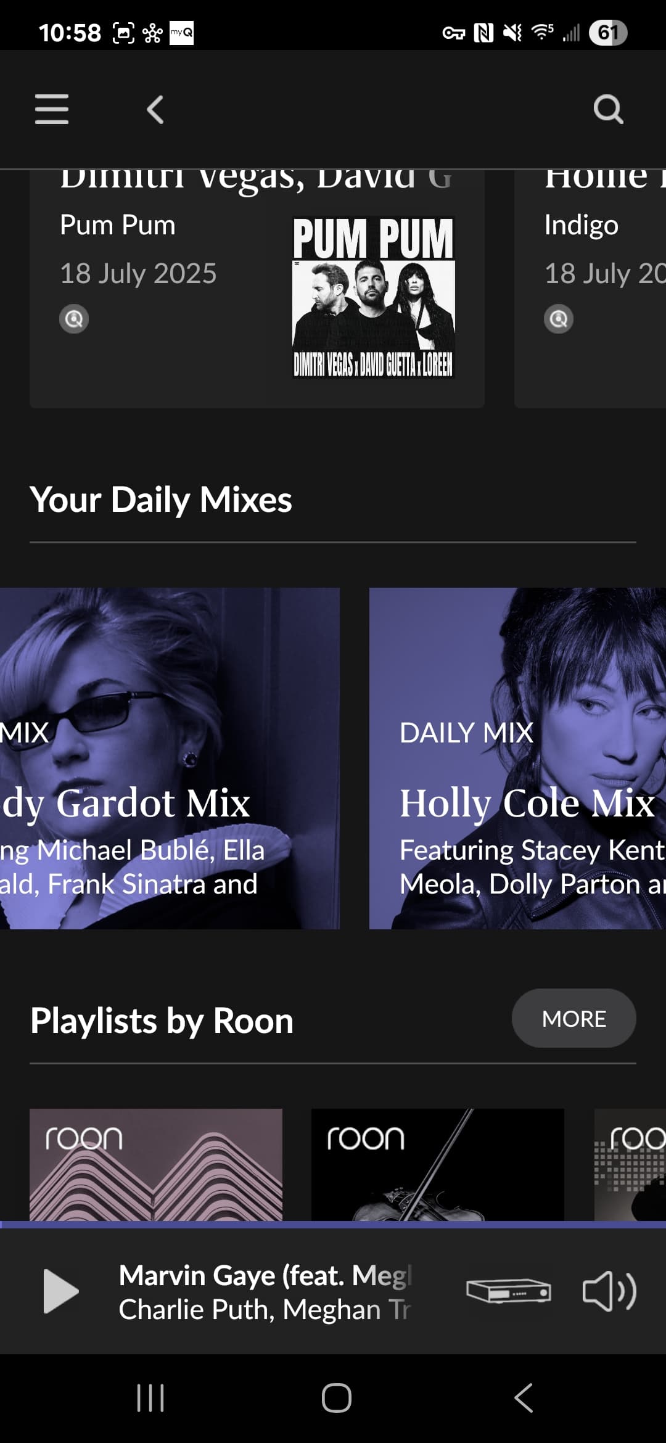Screen dimensions: 666x1443
Task: Seek on the playback progress bar
Action: tap(333, 1225)
